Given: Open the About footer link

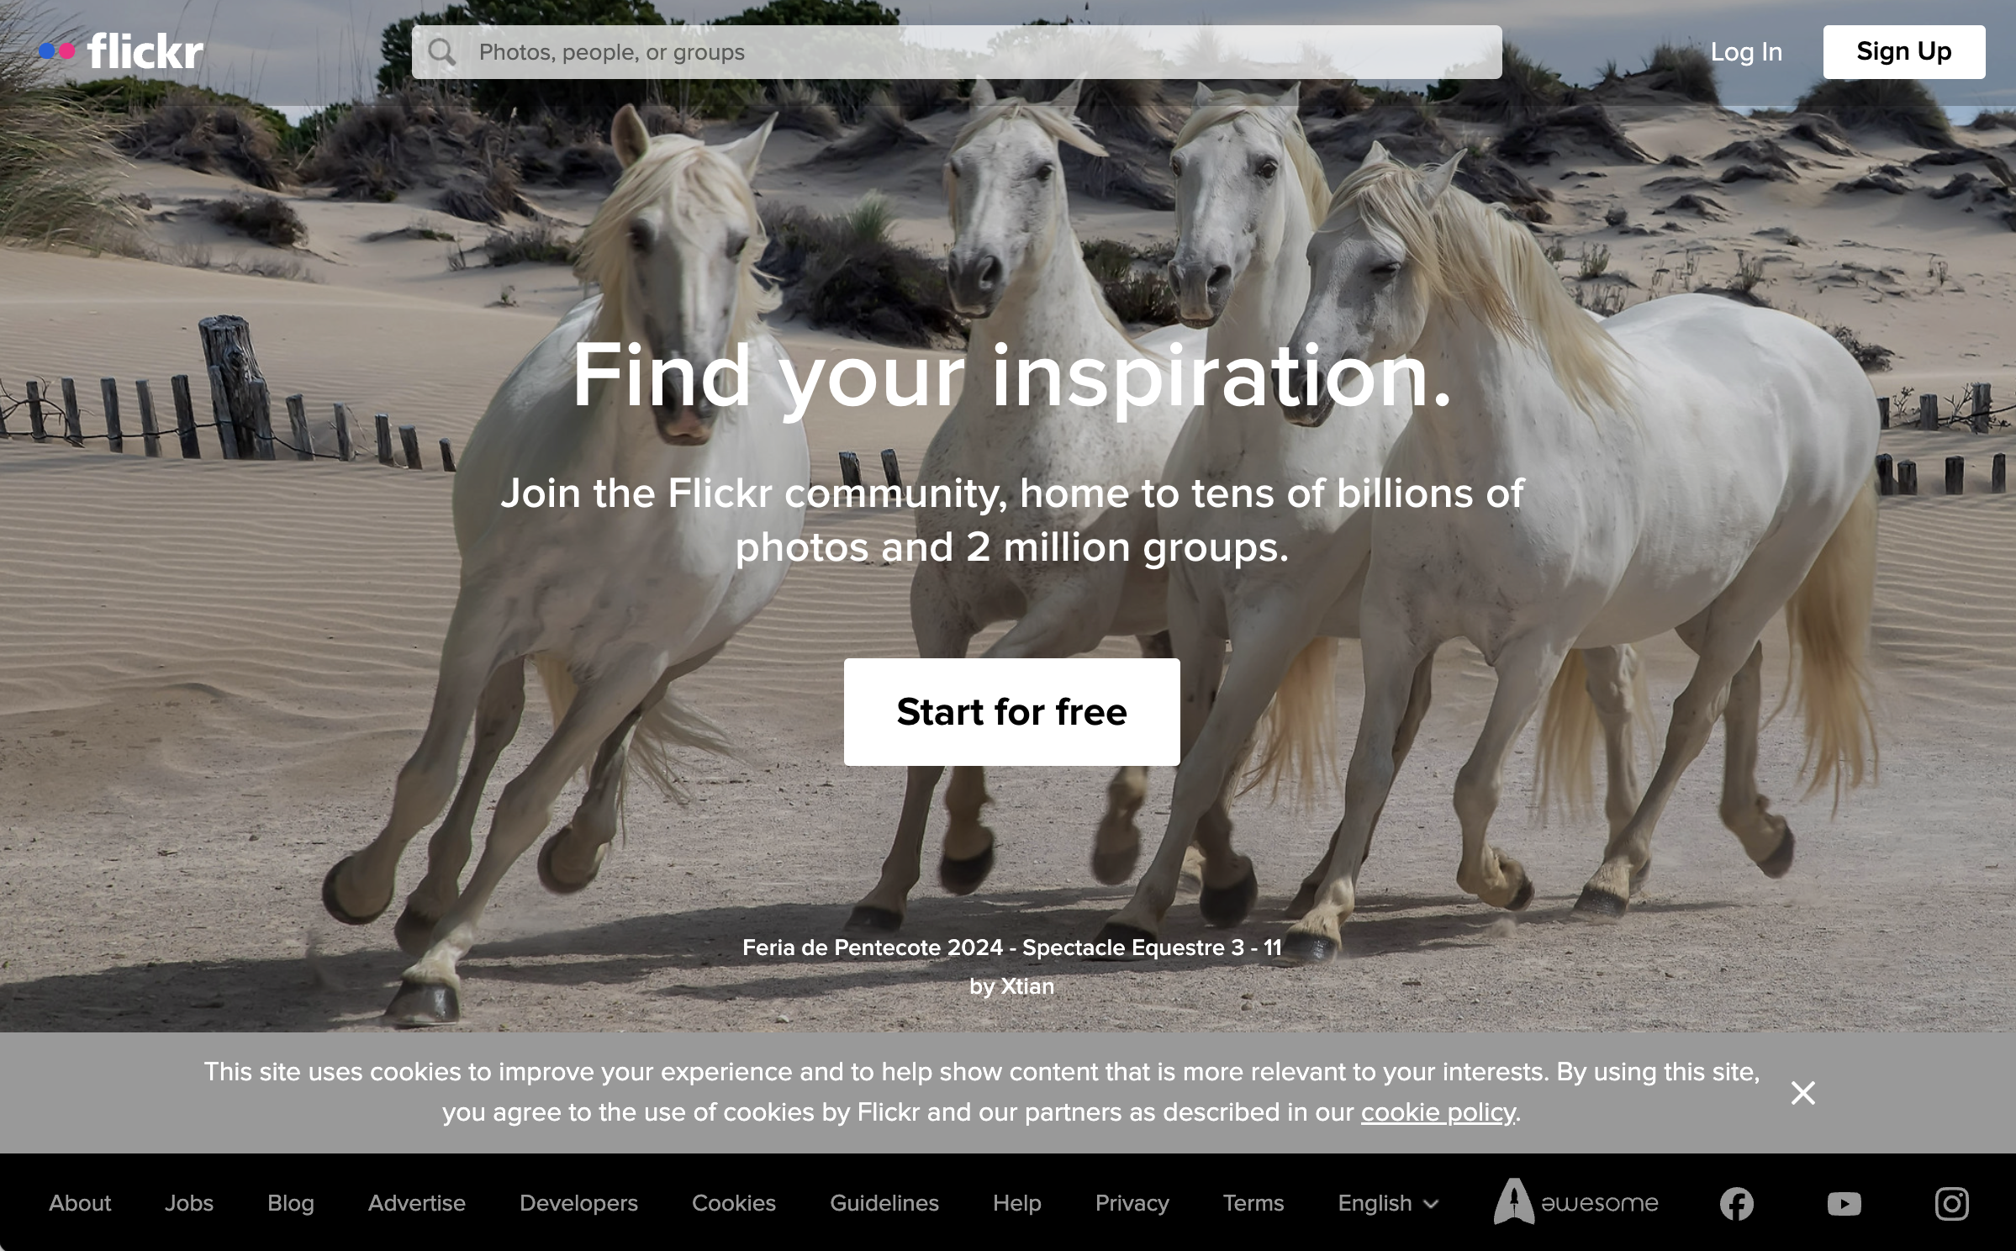Looking at the screenshot, I should (80, 1203).
